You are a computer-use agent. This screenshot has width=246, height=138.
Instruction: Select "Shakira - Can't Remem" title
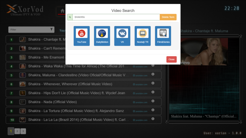(x=47, y=48)
